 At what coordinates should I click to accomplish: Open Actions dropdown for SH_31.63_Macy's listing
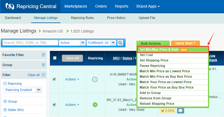point(72,105)
